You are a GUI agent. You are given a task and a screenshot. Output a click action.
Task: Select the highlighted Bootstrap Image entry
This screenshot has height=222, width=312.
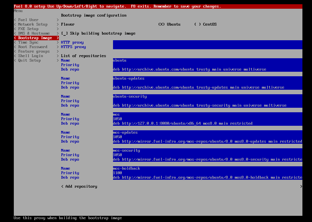point(36,38)
